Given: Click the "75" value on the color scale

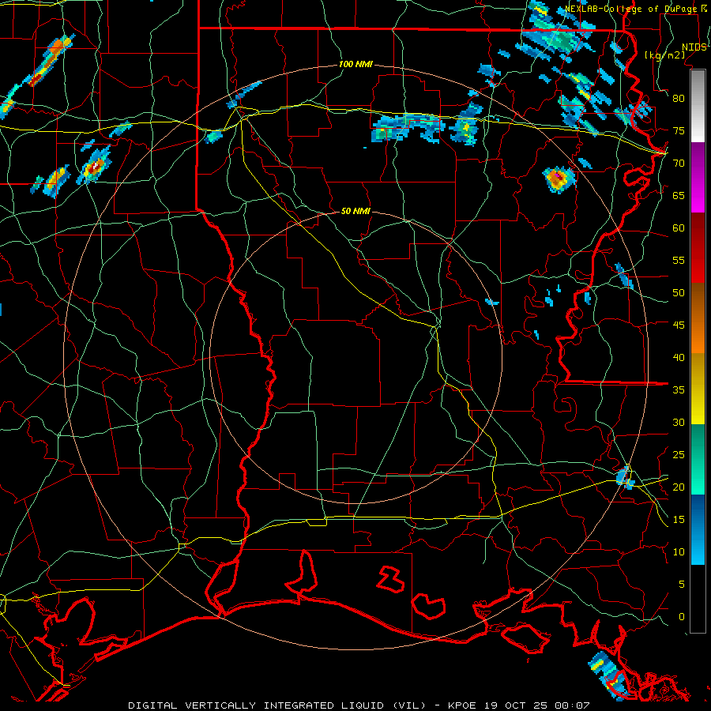Looking at the screenshot, I should [679, 131].
